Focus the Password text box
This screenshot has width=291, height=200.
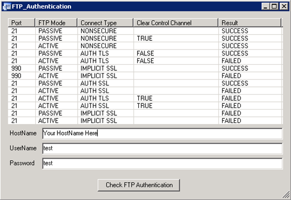tap(163, 163)
